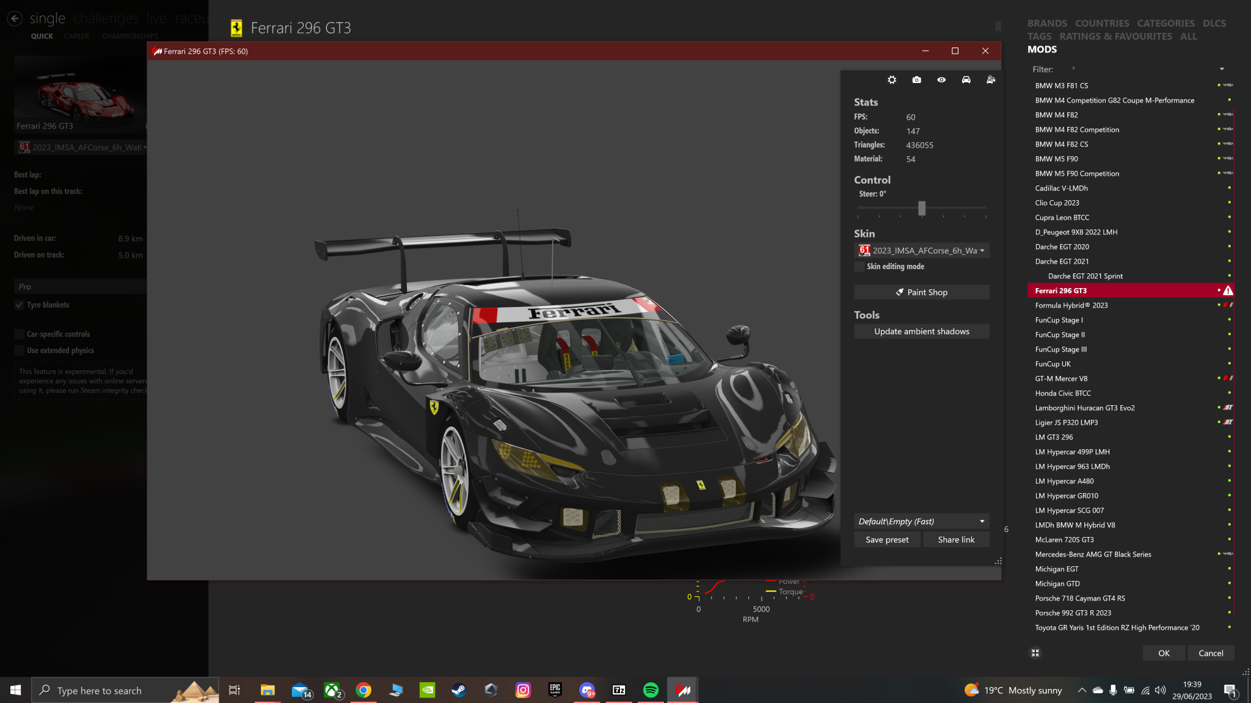Click the Task View taskbar icon
This screenshot has width=1251, height=703.
click(235, 690)
